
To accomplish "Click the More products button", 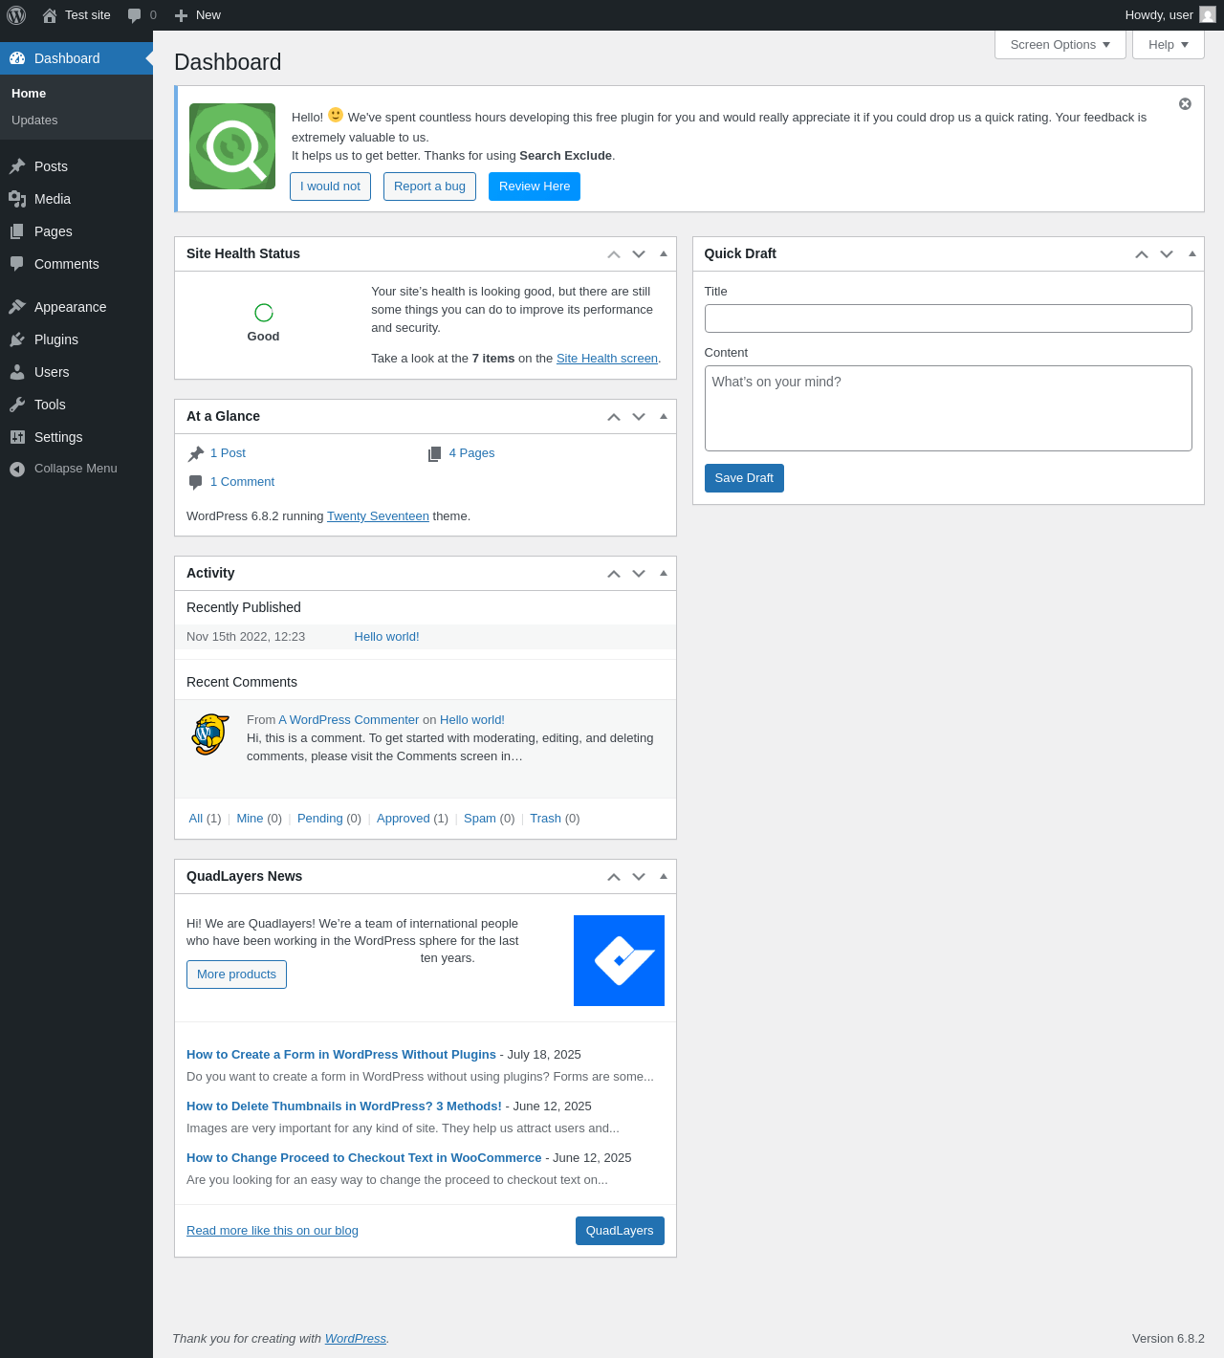I will coord(236,975).
